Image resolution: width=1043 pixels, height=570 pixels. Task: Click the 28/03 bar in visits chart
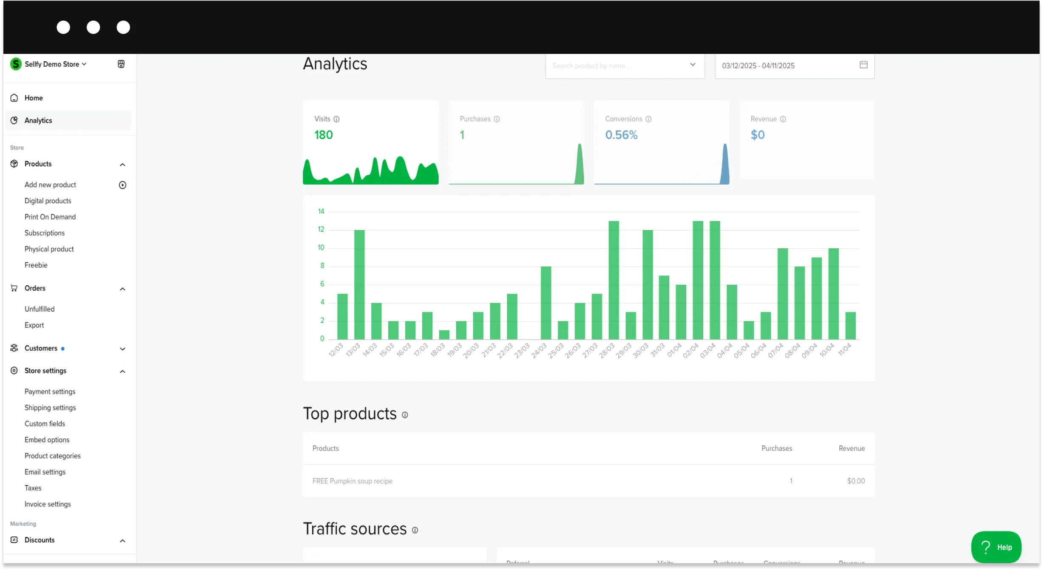pos(614,280)
